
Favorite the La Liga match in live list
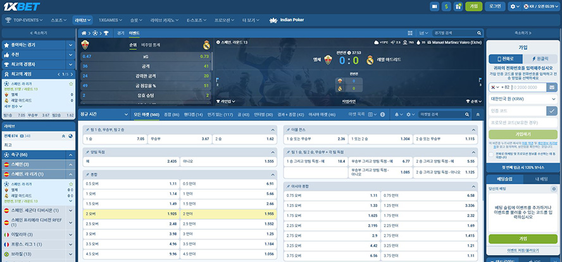pyautogui.click(x=71, y=184)
